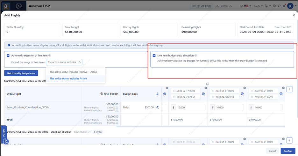This screenshot has width=298, height=156.
Task: Choose 'The active status includes Active' option
Action: (x=68, y=78)
